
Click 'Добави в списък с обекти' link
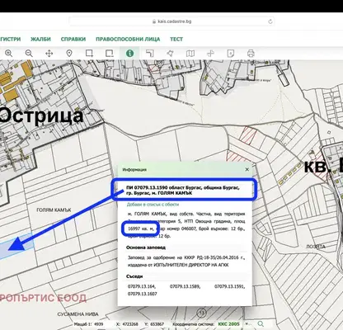coord(153,205)
